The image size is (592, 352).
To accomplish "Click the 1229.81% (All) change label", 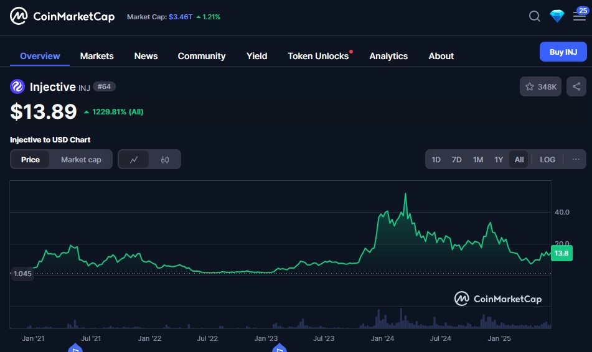I will (x=118, y=112).
